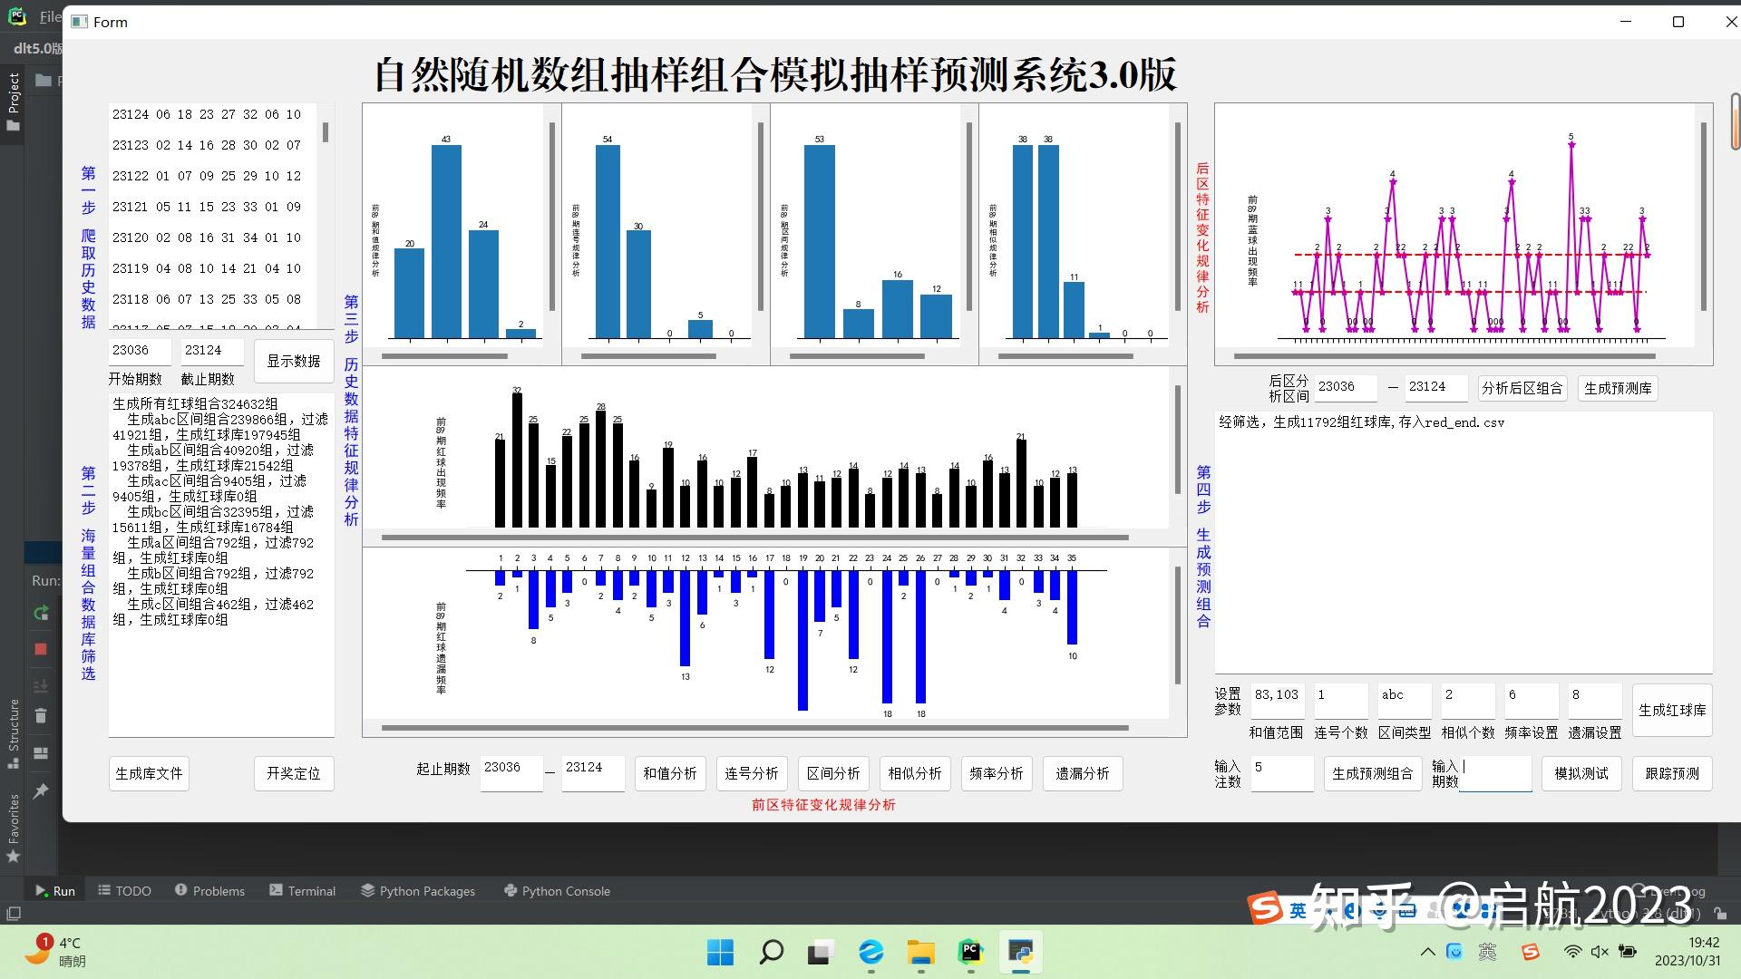1741x979 pixels.
Task: Click the restore layout icon in Run panel
Action: (x=41, y=753)
